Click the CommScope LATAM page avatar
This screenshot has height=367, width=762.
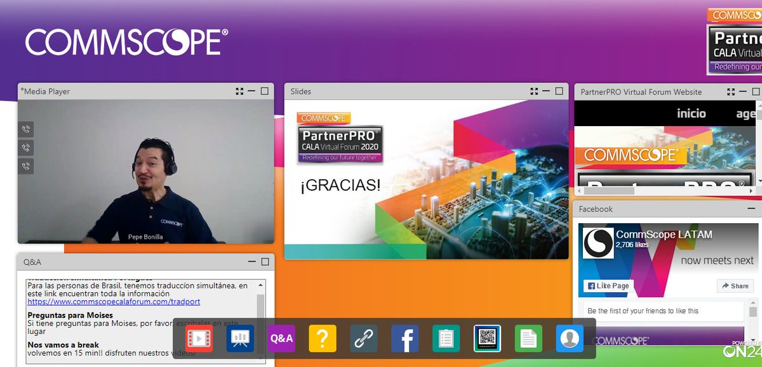point(598,243)
